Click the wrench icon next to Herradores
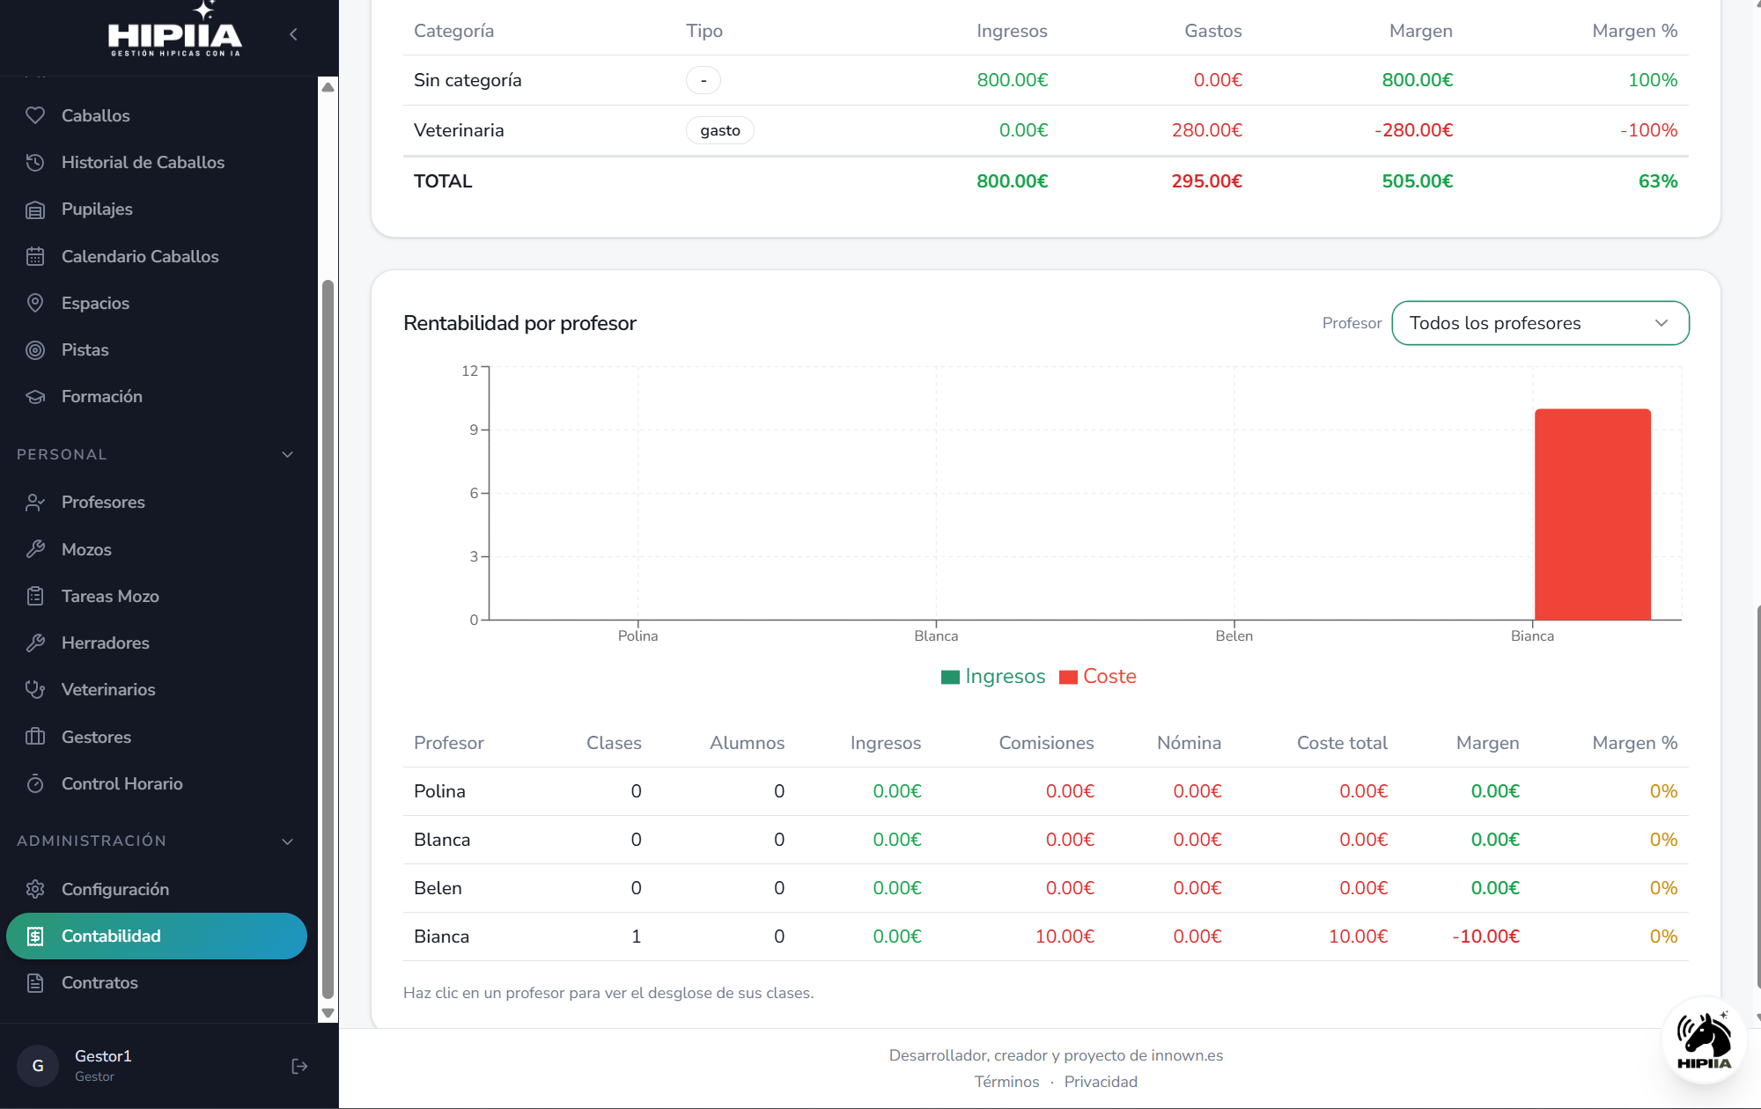 tap(35, 643)
